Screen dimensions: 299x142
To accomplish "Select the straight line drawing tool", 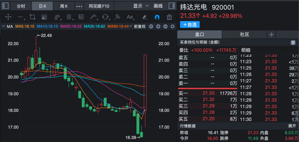I will point(21,17).
